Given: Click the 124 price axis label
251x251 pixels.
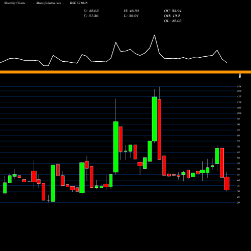Looking at the screenshot, I should click(239, 86).
